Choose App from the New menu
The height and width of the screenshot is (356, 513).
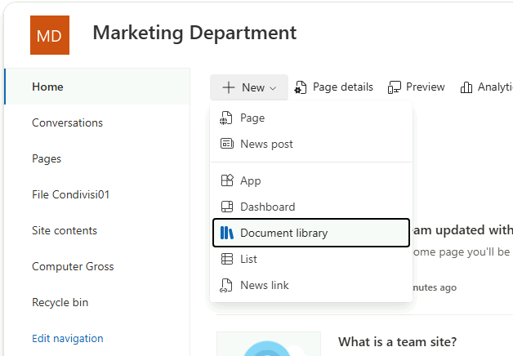tap(311, 180)
